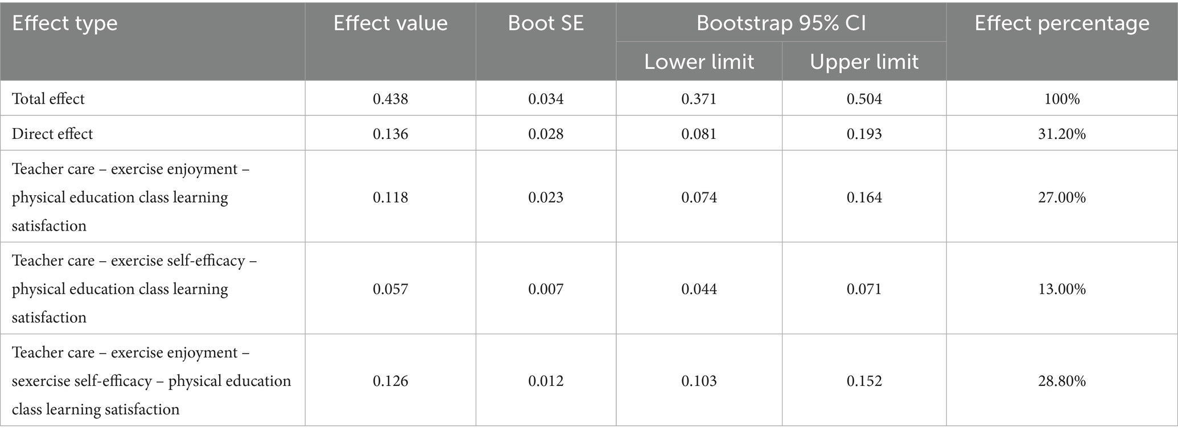1178x436 pixels.
Task: Click the effect value 0.057 cell
Action: click(390, 289)
